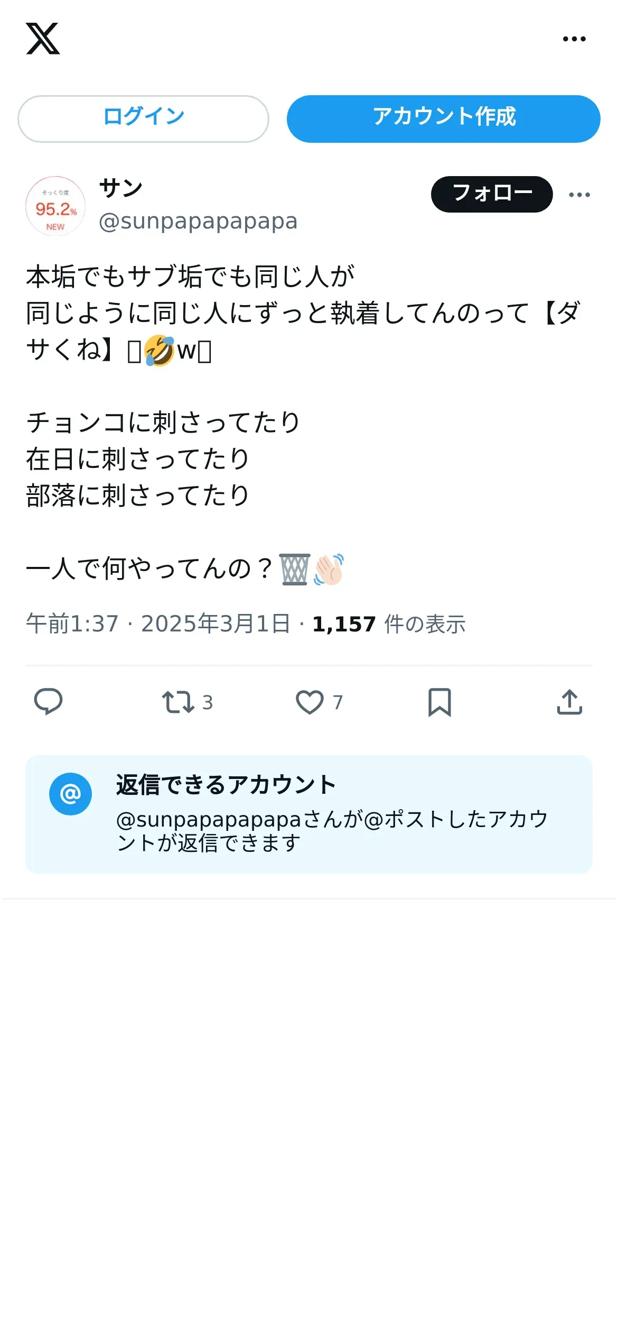Click the post timestamp 午前1:37 2025年3月1日
This screenshot has height=1339, width=618.
click(158, 624)
